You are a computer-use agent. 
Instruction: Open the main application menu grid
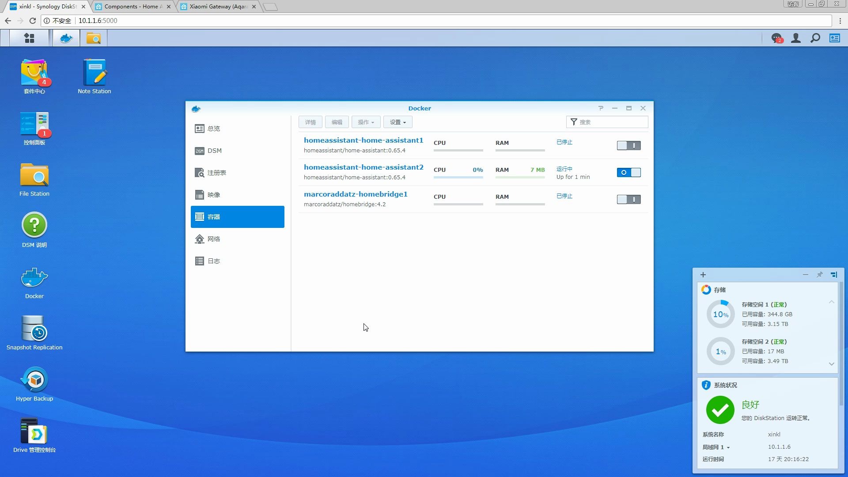[x=29, y=38]
